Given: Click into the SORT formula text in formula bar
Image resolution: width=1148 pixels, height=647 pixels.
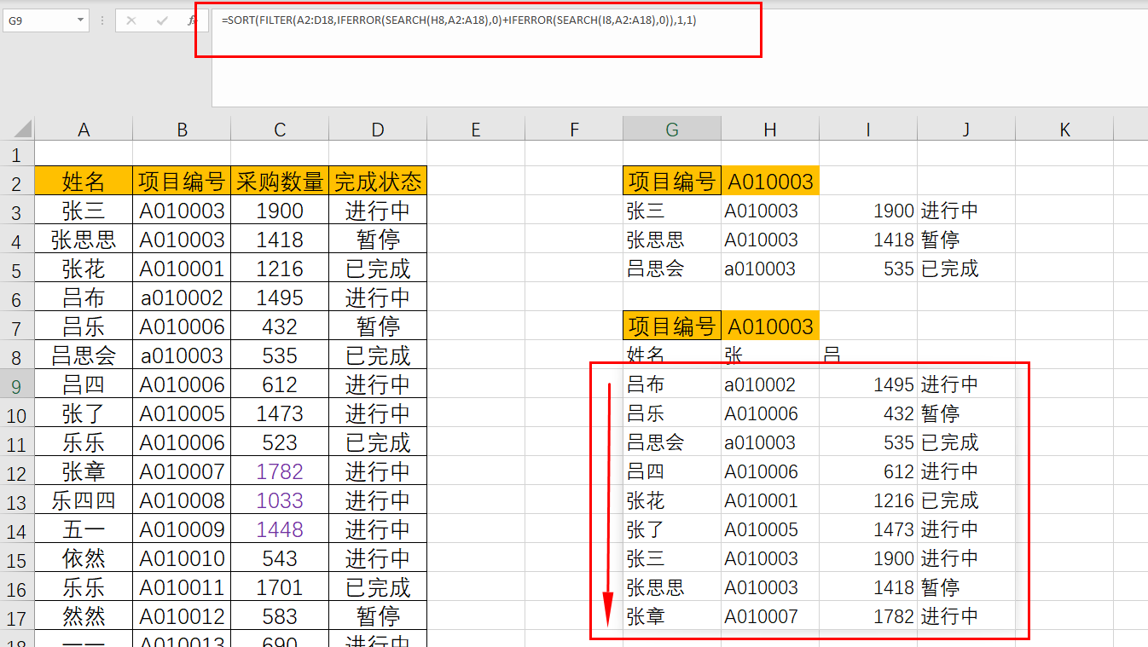Looking at the screenshot, I should (458, 20).
